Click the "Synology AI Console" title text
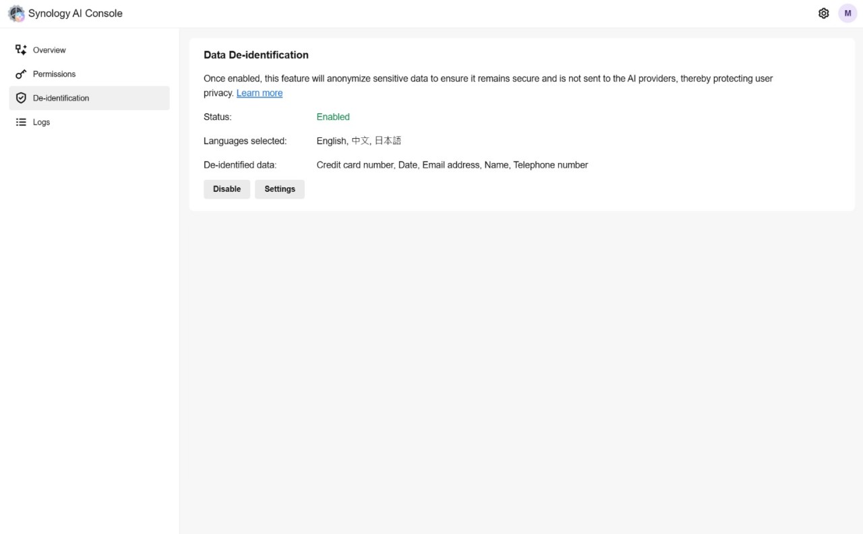Image resolution: width=863 pixels, height=534 pixels. point(75,13)
